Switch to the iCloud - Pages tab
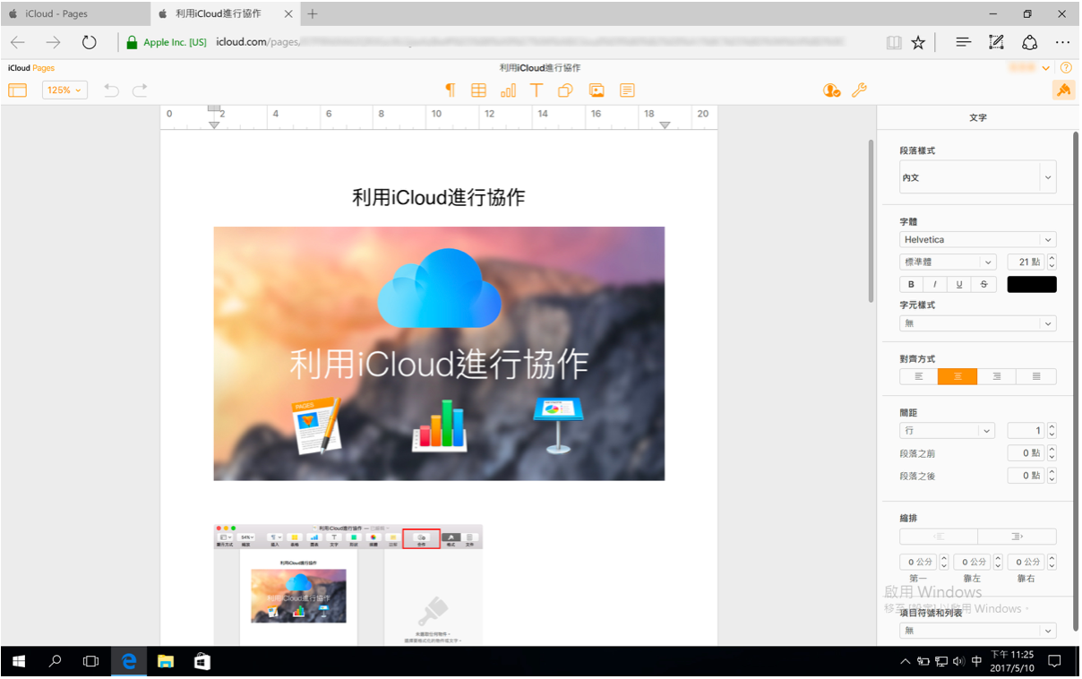1082x679 pixels. (73, 14)
